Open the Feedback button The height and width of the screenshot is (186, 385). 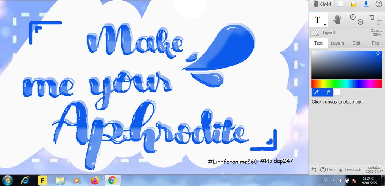(350, 169)
